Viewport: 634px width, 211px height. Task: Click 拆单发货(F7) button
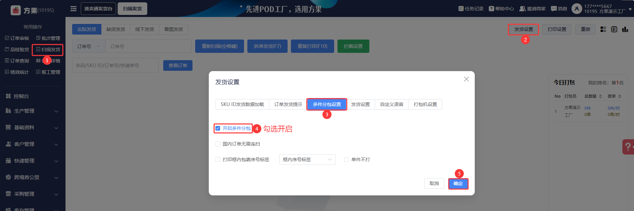point(268,46)
